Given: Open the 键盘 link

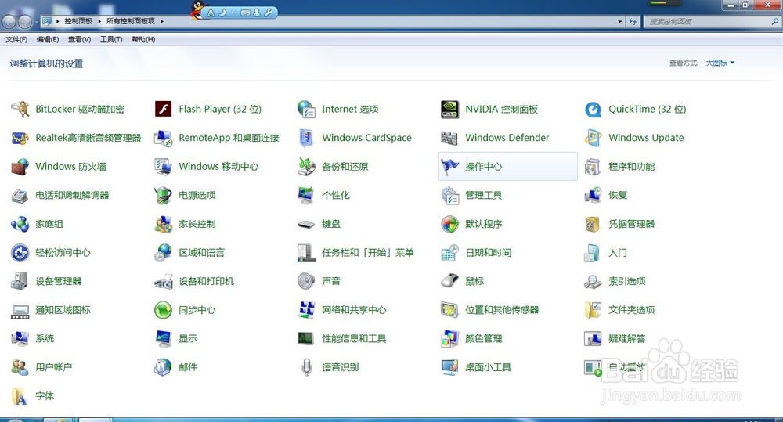Looking at the screenshot, I should 331,224.
